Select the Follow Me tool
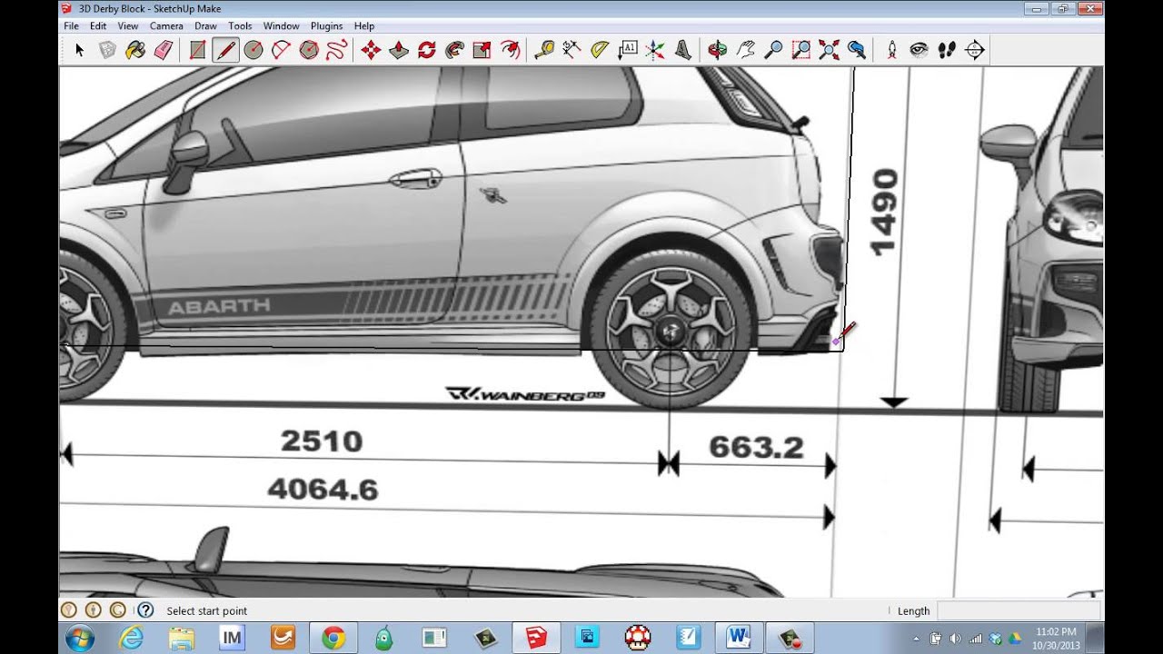The height and width of the screenshot is (654, 1163). tap(454, 50)
